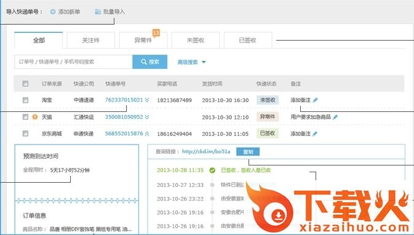414x235 pixels.
Task: Click the magnifier icon in the search button
Action: click(144, 62)
